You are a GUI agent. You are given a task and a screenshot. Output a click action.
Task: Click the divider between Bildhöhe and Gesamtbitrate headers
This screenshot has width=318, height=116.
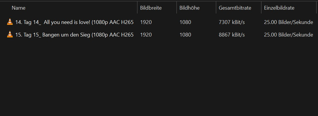click(x=216, y=8)
